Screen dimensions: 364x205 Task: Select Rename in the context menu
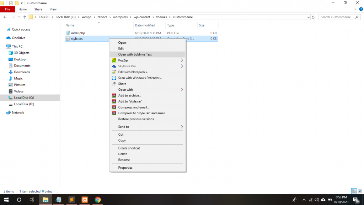124,160
